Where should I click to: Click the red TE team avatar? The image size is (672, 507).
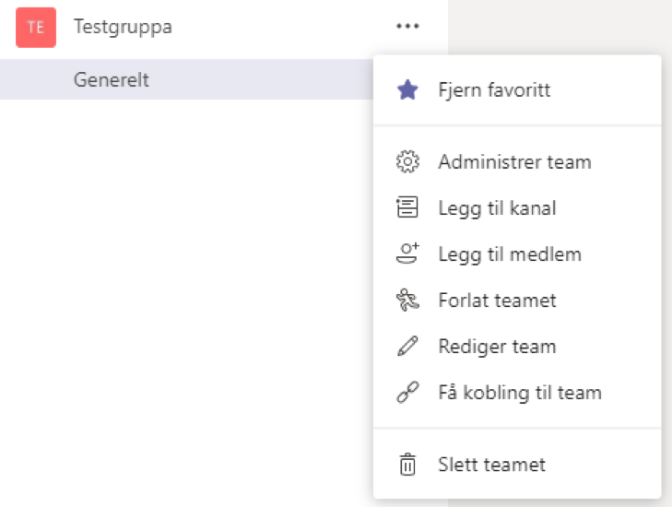pyautogui.click(x=36, y=28)
